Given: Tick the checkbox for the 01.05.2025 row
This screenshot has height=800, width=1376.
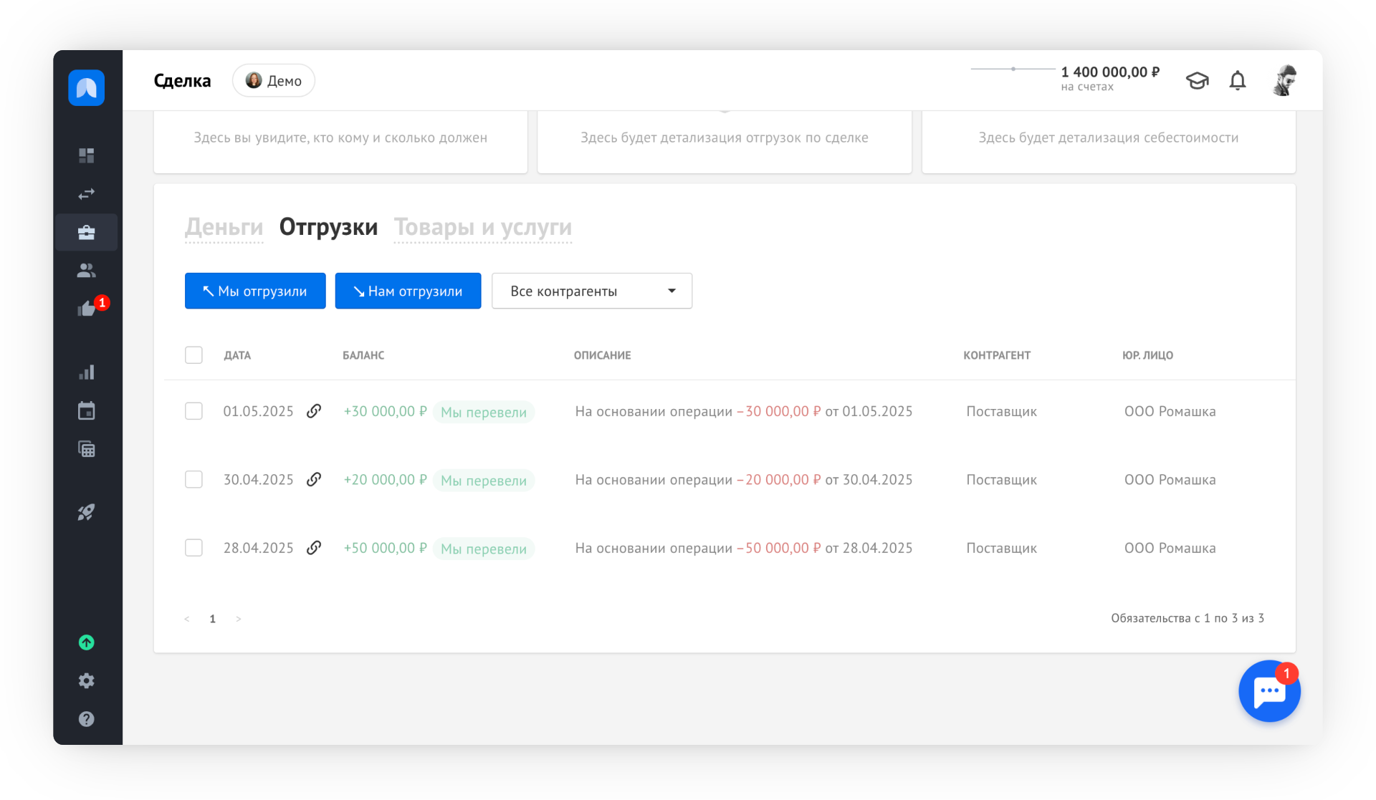Looking at the screenshot, I should click(x=193, y=411).
